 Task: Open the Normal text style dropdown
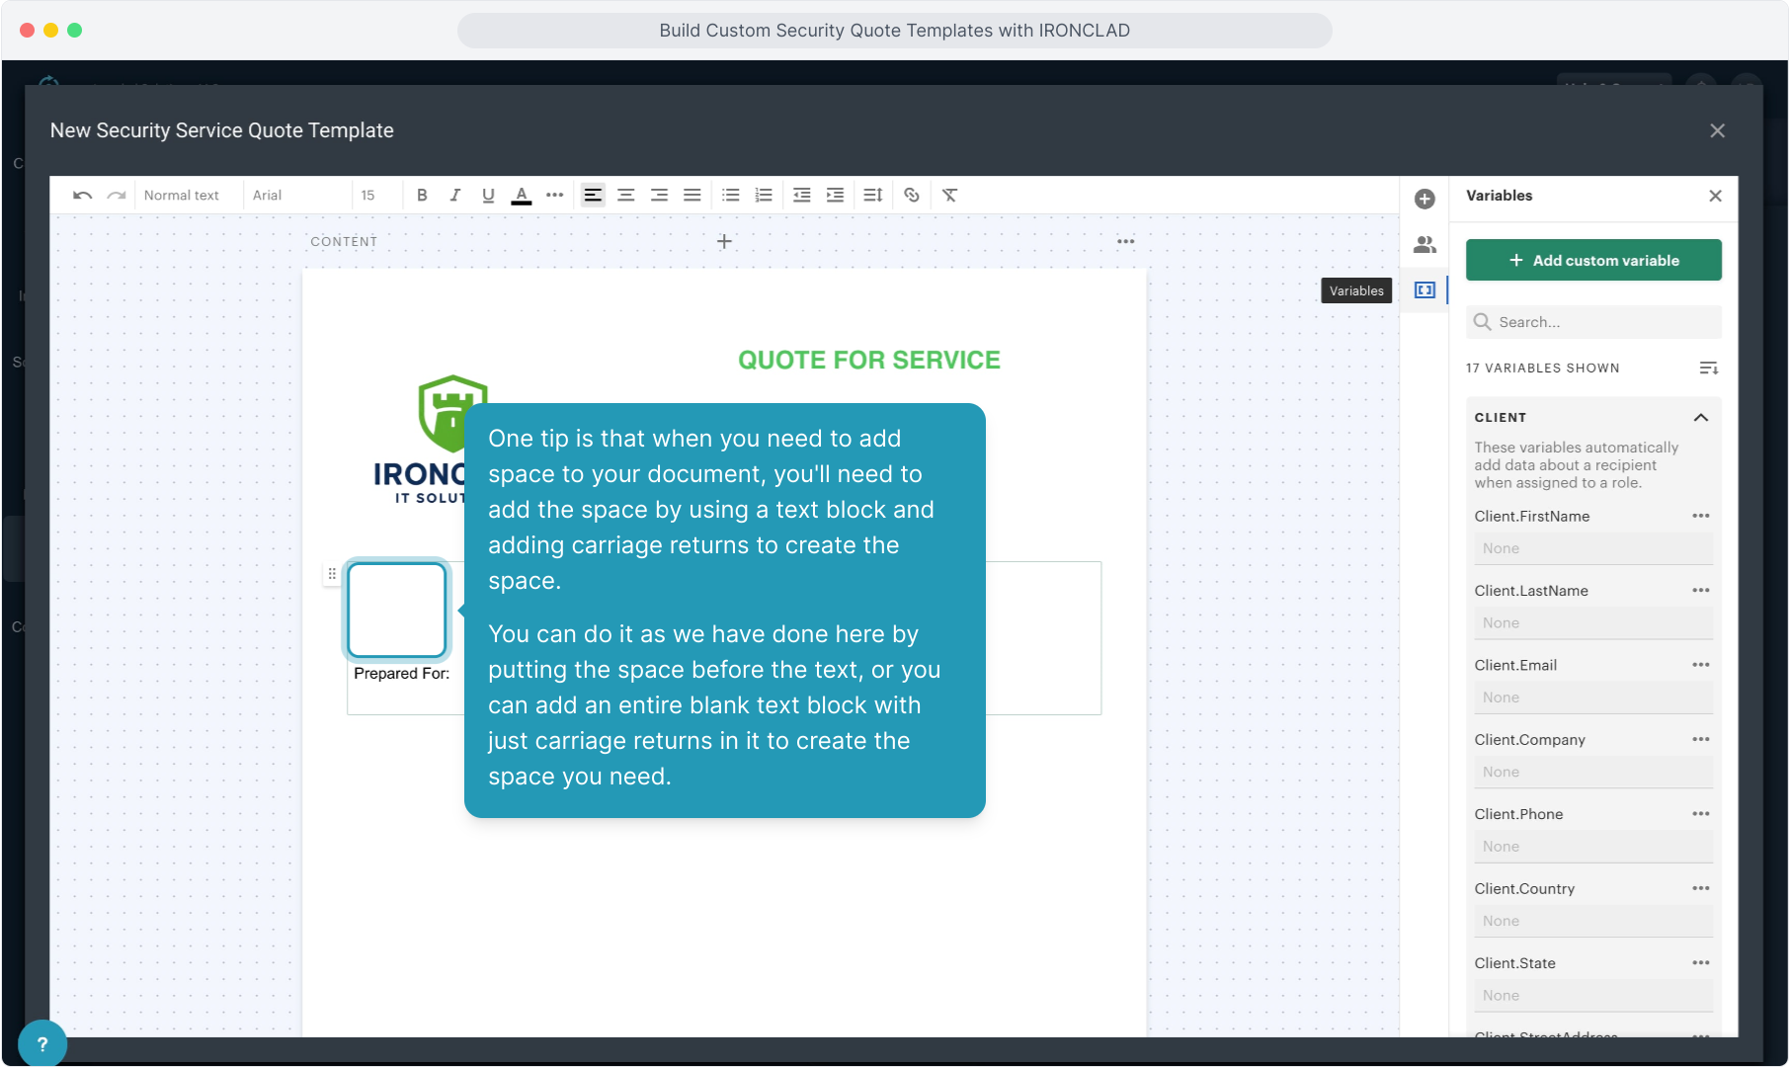pos(182,196)
